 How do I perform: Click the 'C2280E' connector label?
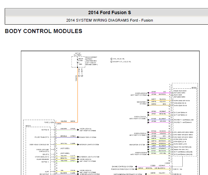tap(167, 163)
